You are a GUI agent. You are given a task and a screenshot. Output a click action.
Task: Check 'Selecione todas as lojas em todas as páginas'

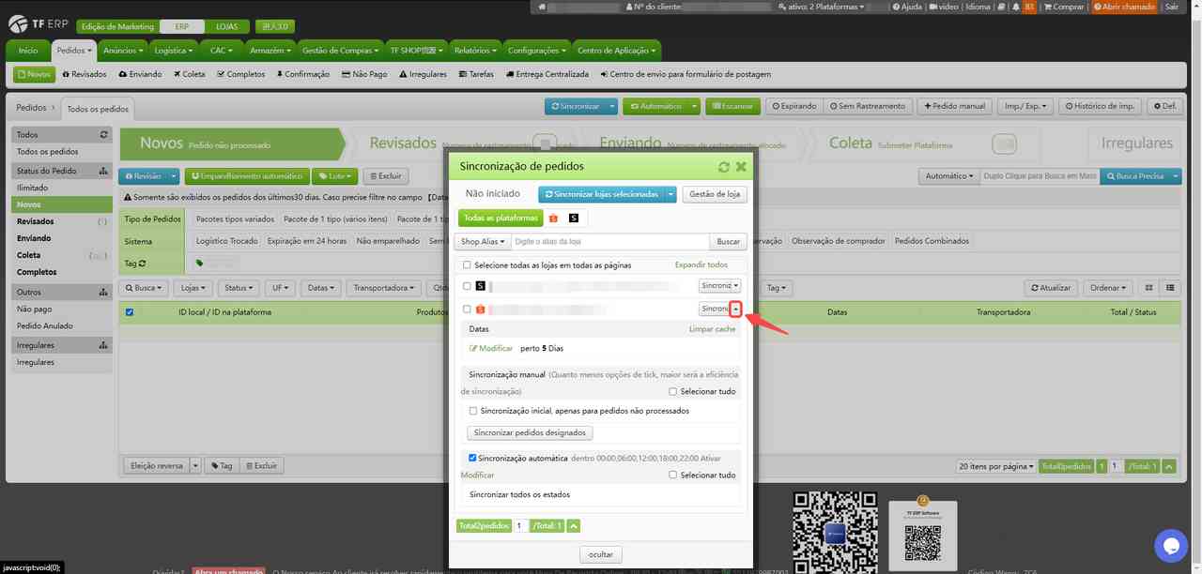tap(467, 265)
